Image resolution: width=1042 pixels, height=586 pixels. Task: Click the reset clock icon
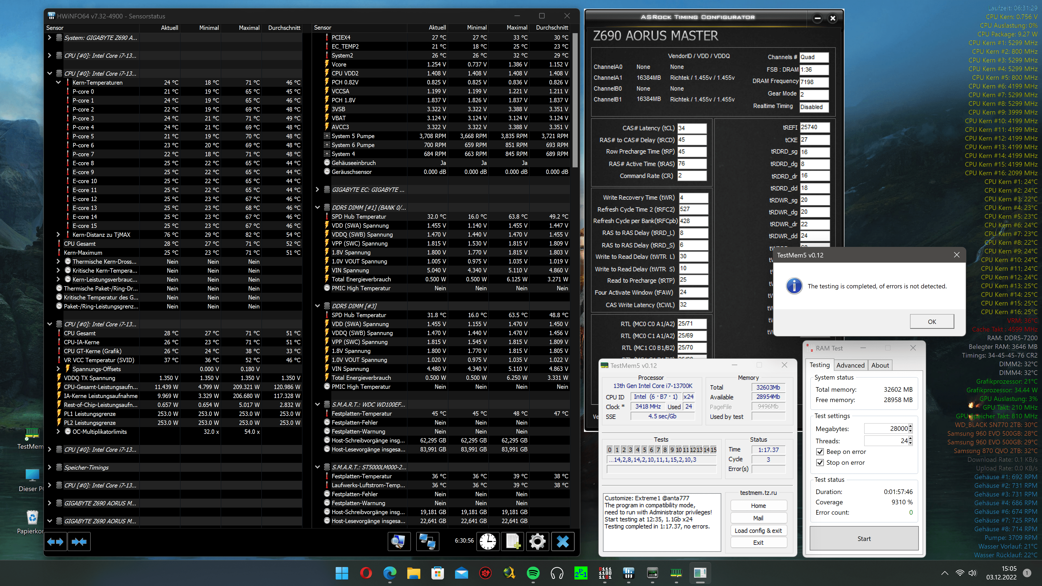488,542
